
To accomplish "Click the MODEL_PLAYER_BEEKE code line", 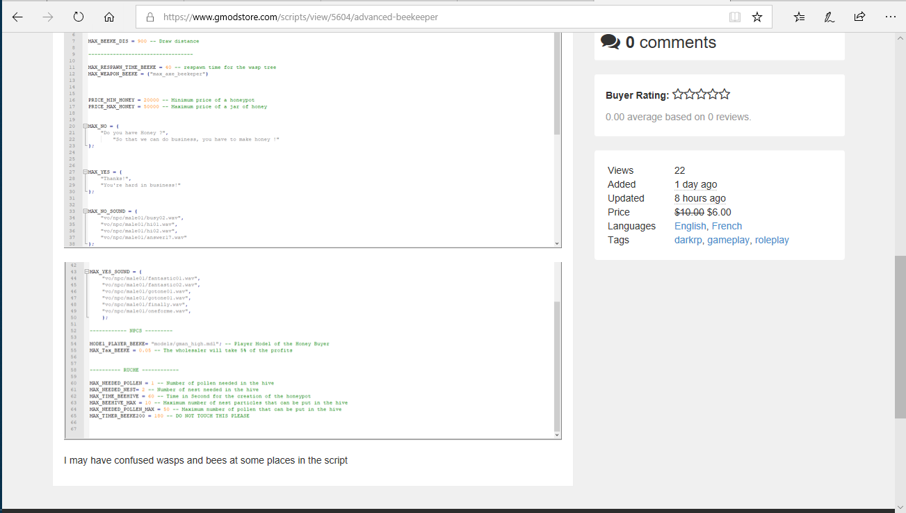I will pos(209,343).
